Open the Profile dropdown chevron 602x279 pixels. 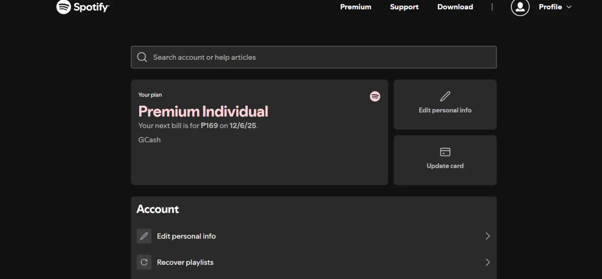[x=569, y=7]
